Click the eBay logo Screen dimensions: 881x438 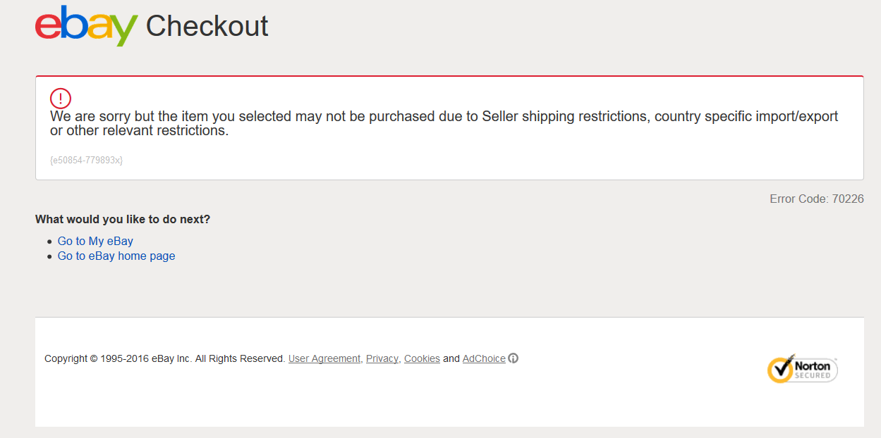(85, 26)
